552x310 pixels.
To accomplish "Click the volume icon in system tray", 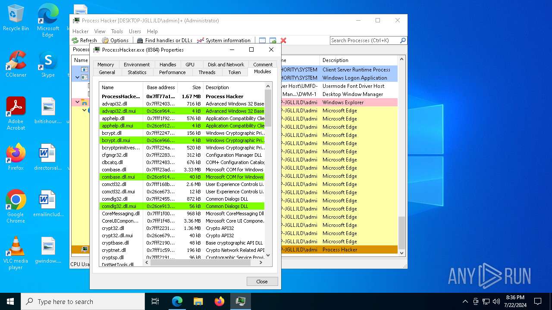I will click(496, 301).
